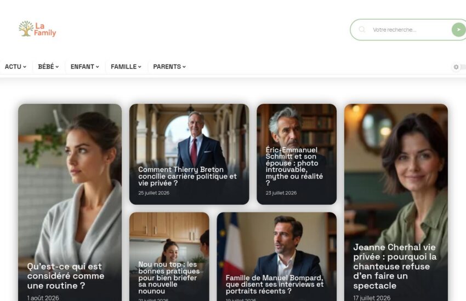Click the 25 juillet 2026 date label

pyautogui.click(x=154, y=193)
